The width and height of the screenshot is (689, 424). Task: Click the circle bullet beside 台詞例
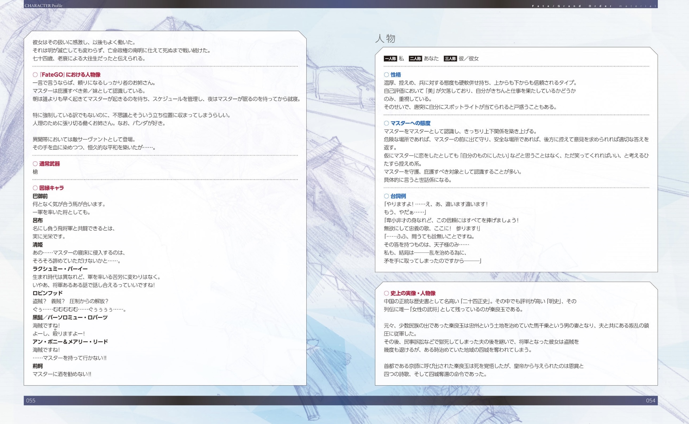[x=386, y=196]
